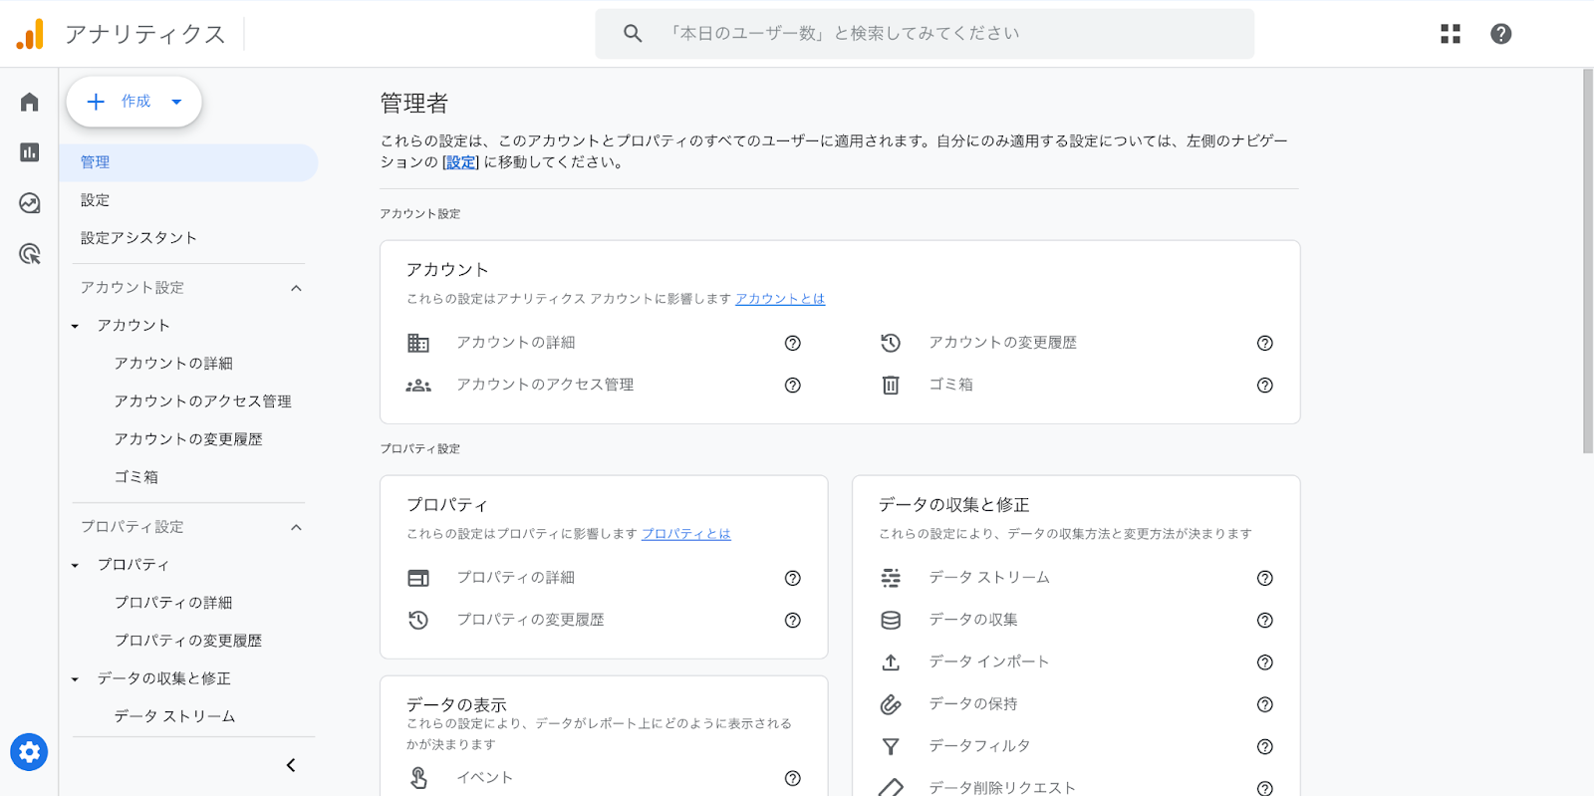Screen dimensions: 1594x796
Task: Follow the アカウントとは link
Action: 780,299
